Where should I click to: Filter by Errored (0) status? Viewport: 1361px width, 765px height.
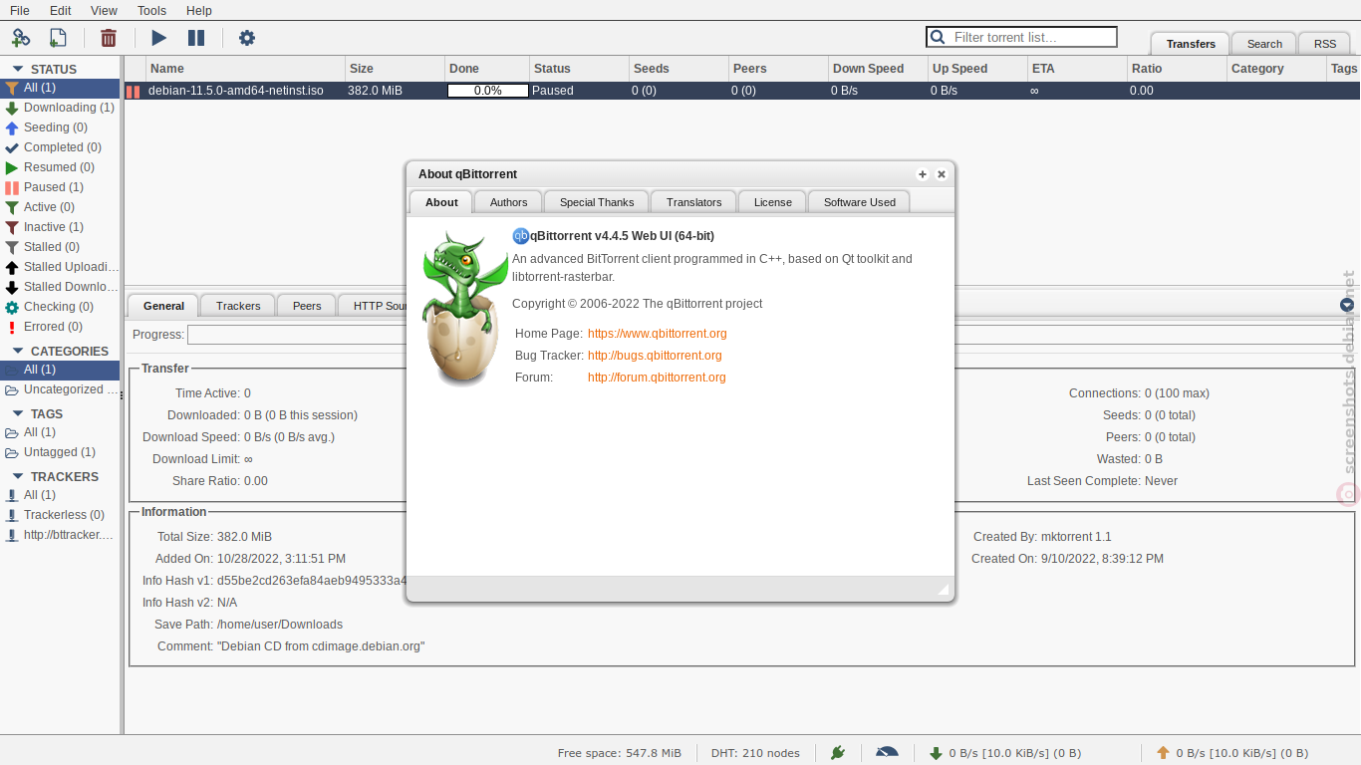pyautogui.click(x=60, y=327)
